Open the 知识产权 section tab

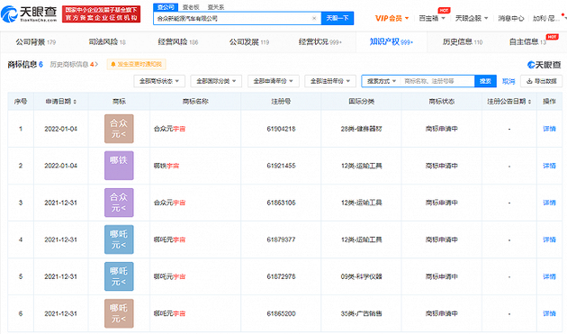click(391, 42)
